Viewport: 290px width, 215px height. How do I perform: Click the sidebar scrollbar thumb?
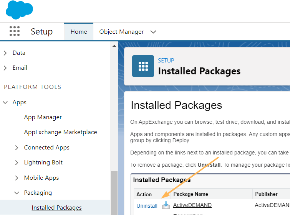coord(114,193)
